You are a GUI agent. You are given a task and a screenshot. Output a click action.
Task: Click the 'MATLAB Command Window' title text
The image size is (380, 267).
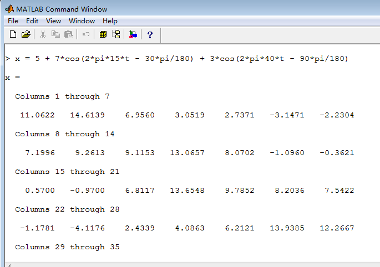click(62, 9)
